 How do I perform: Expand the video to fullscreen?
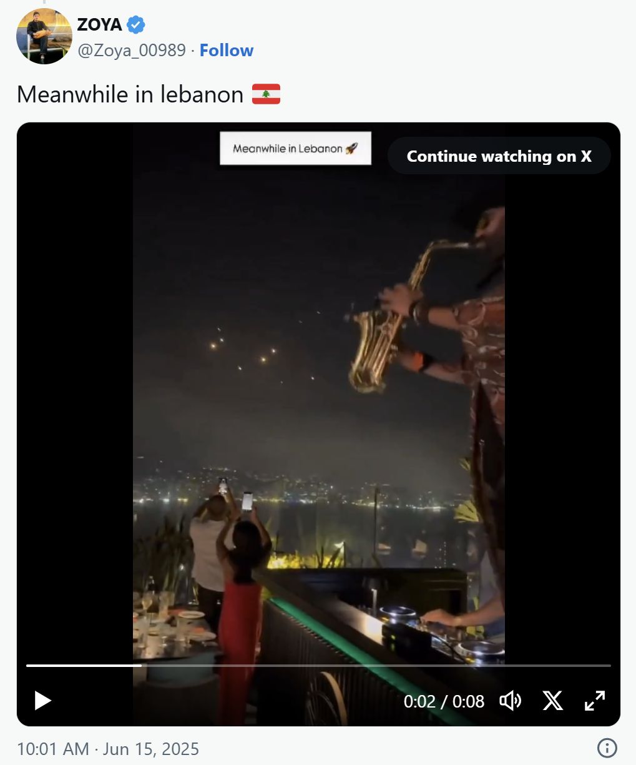595,701
